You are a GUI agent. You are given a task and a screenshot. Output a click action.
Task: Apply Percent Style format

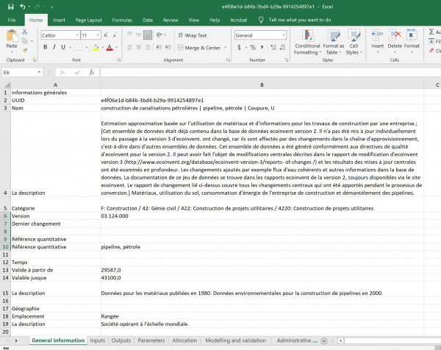pyautogui.click(x=253, y=47)
